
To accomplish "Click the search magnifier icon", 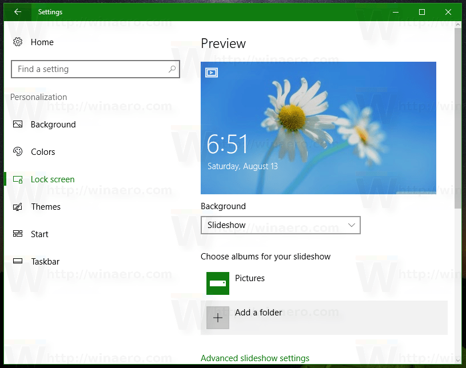I will (172, 69).
